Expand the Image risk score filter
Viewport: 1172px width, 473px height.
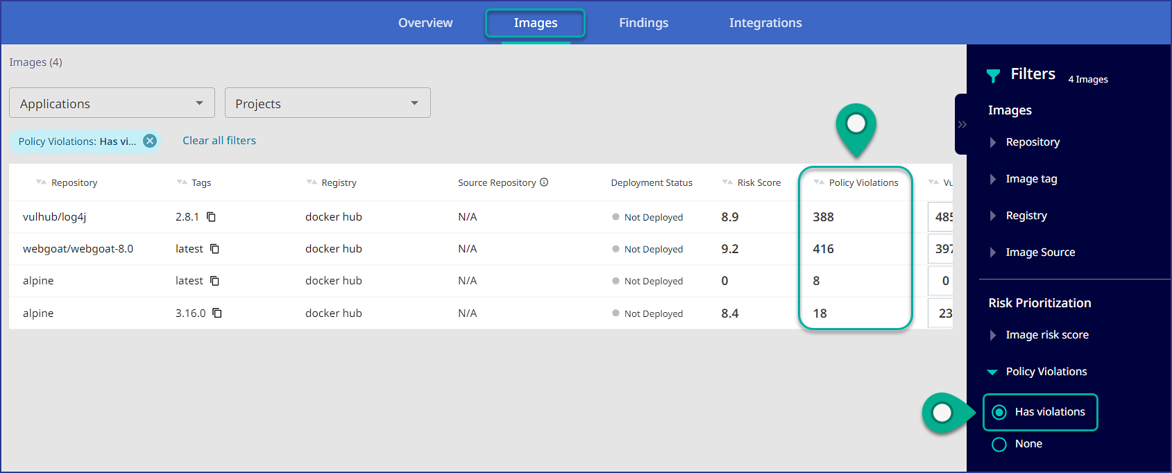tap(1046, 335)
